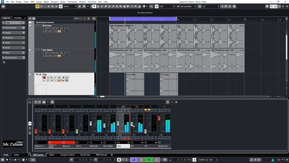Image resolution: width=289 pixels, height=163 pixels.
Task: Click the transport Stop button
Action: (141, 160)
